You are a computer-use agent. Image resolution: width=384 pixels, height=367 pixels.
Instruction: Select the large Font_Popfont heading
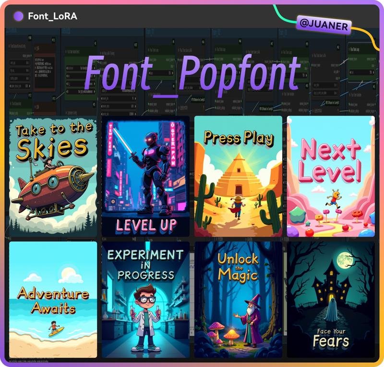(192, 74)
